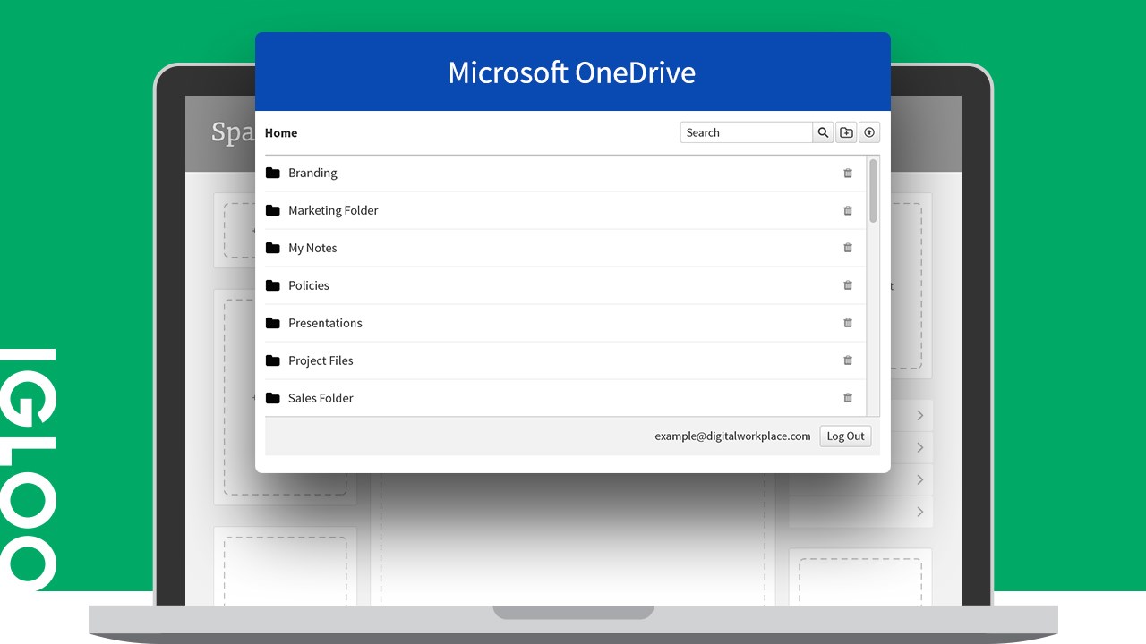1146x644 pixels.
Task: Click folder icon next to Presentations
Action: 273,323
